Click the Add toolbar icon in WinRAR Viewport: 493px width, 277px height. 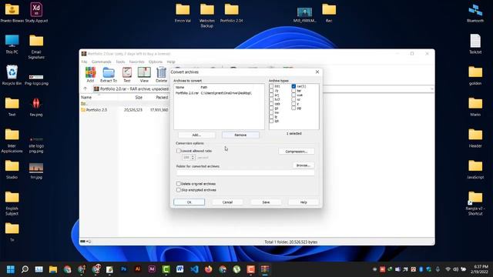click(90, 75)
